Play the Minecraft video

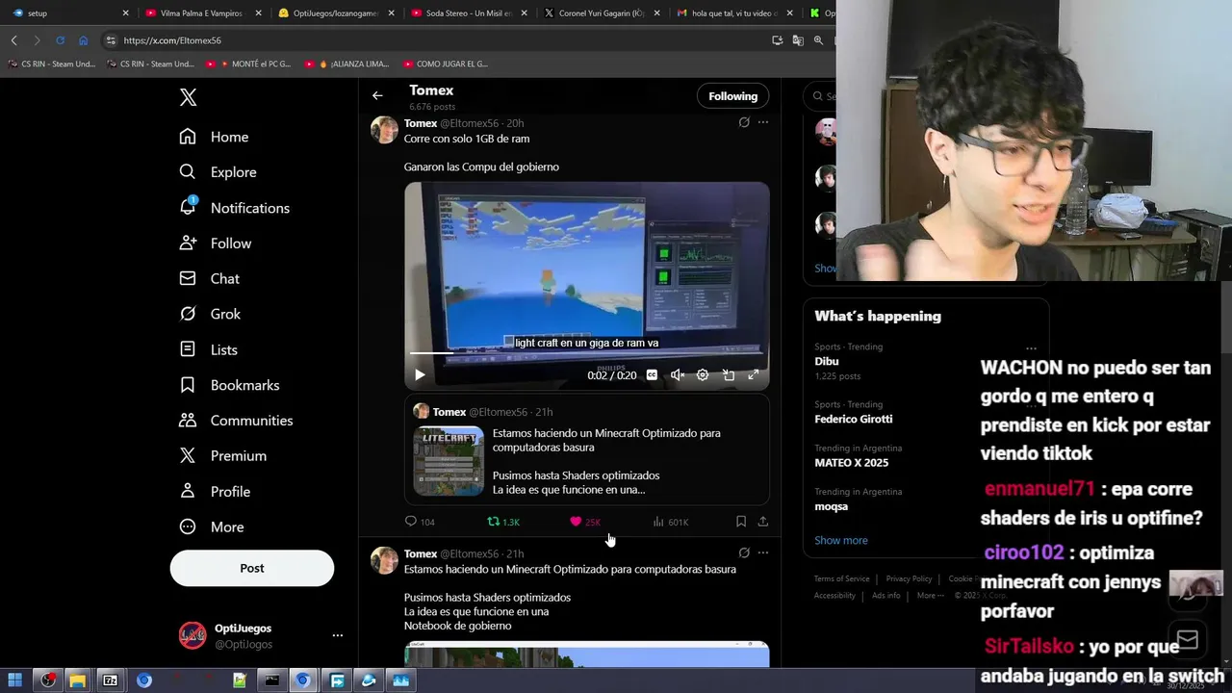coord(420,375)
